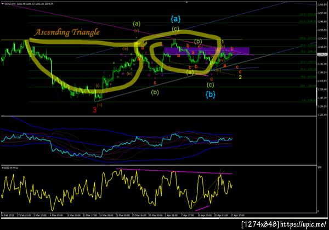Click the 1147.29 price scale value

click(x=322, y=98)
